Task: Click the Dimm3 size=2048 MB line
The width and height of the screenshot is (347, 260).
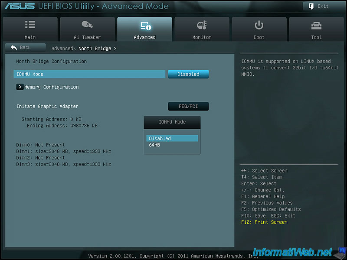Action: pos(64,164)
